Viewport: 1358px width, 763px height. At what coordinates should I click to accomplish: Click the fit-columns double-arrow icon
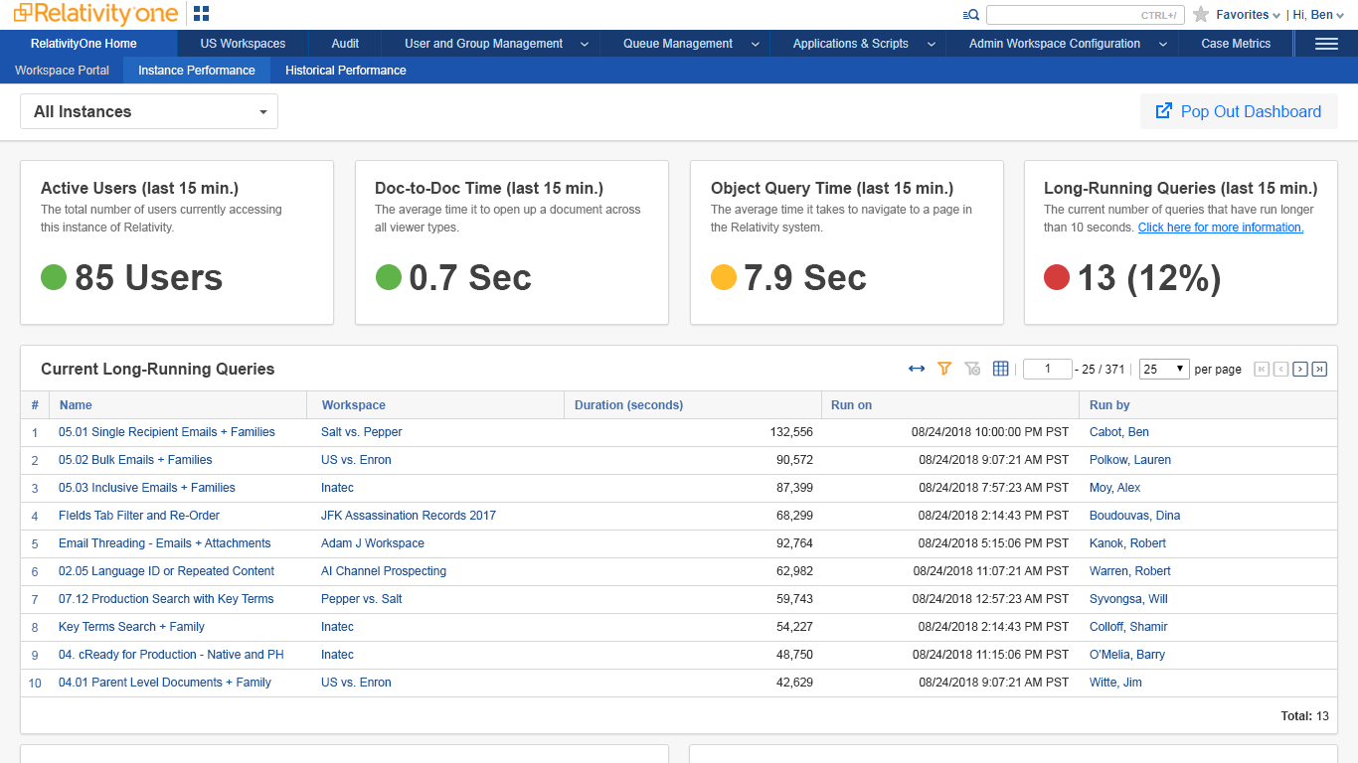tap(917, 369)
